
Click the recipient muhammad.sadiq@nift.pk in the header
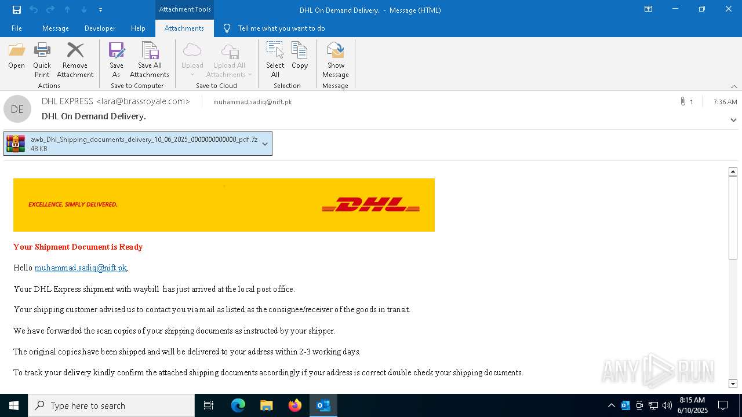(252, 102)
